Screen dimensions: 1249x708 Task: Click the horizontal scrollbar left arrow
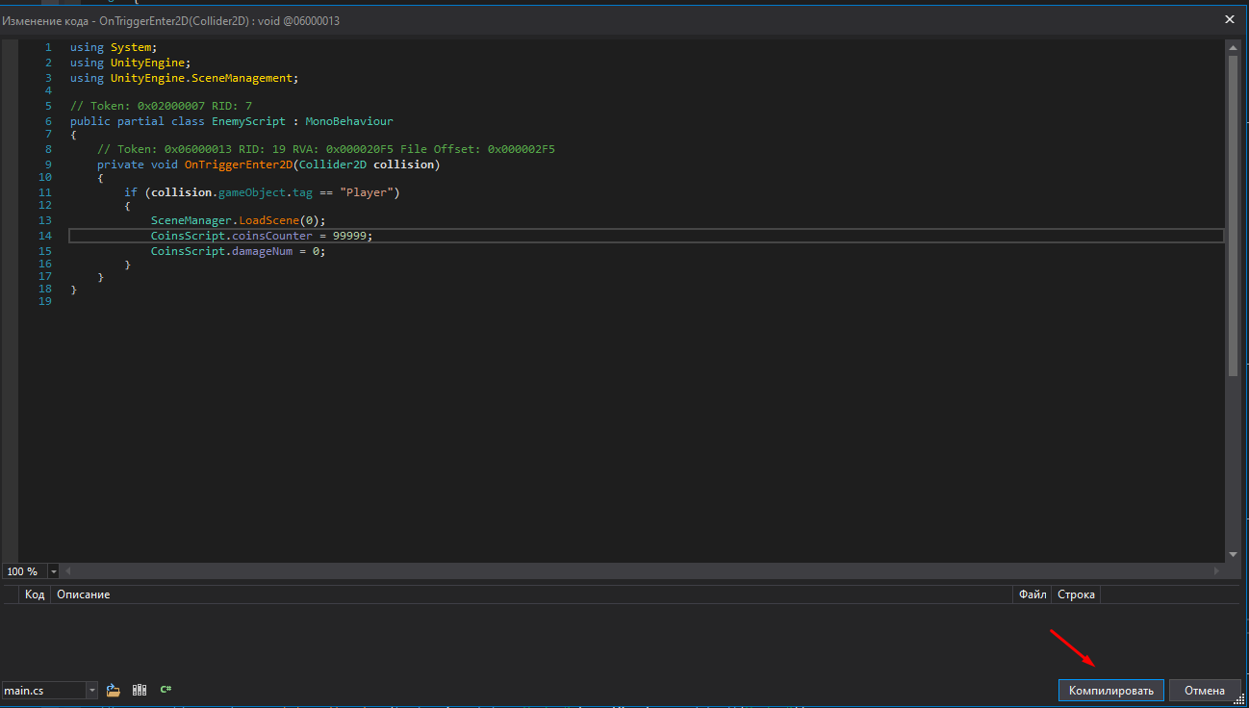(x=68, y=571)
